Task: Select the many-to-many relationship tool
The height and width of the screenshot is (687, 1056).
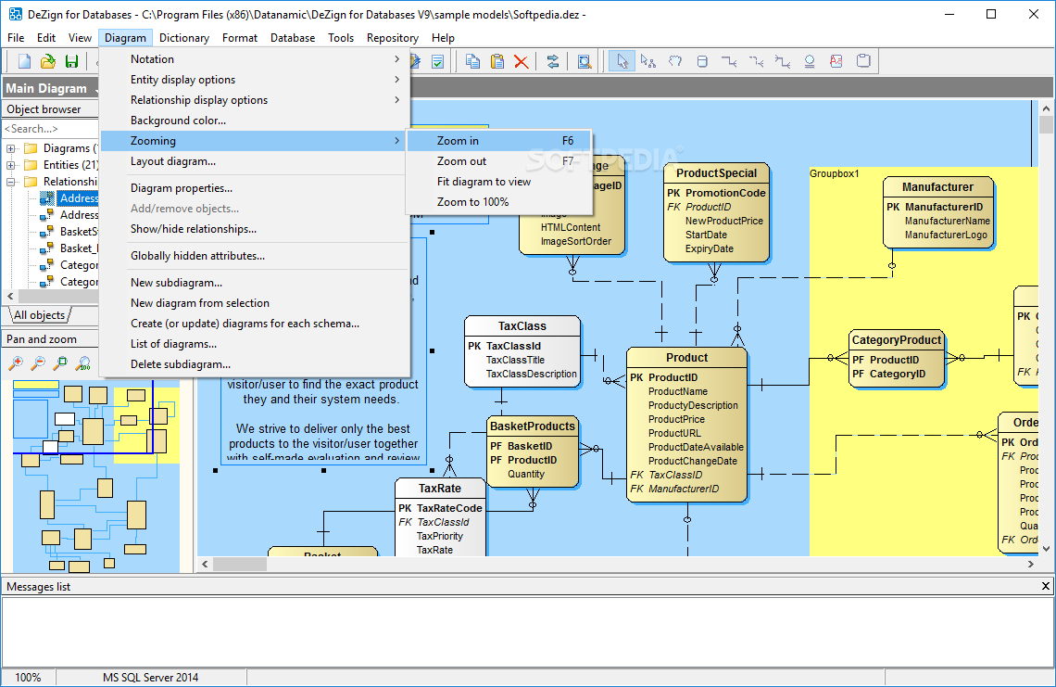Action: point(782,61)
